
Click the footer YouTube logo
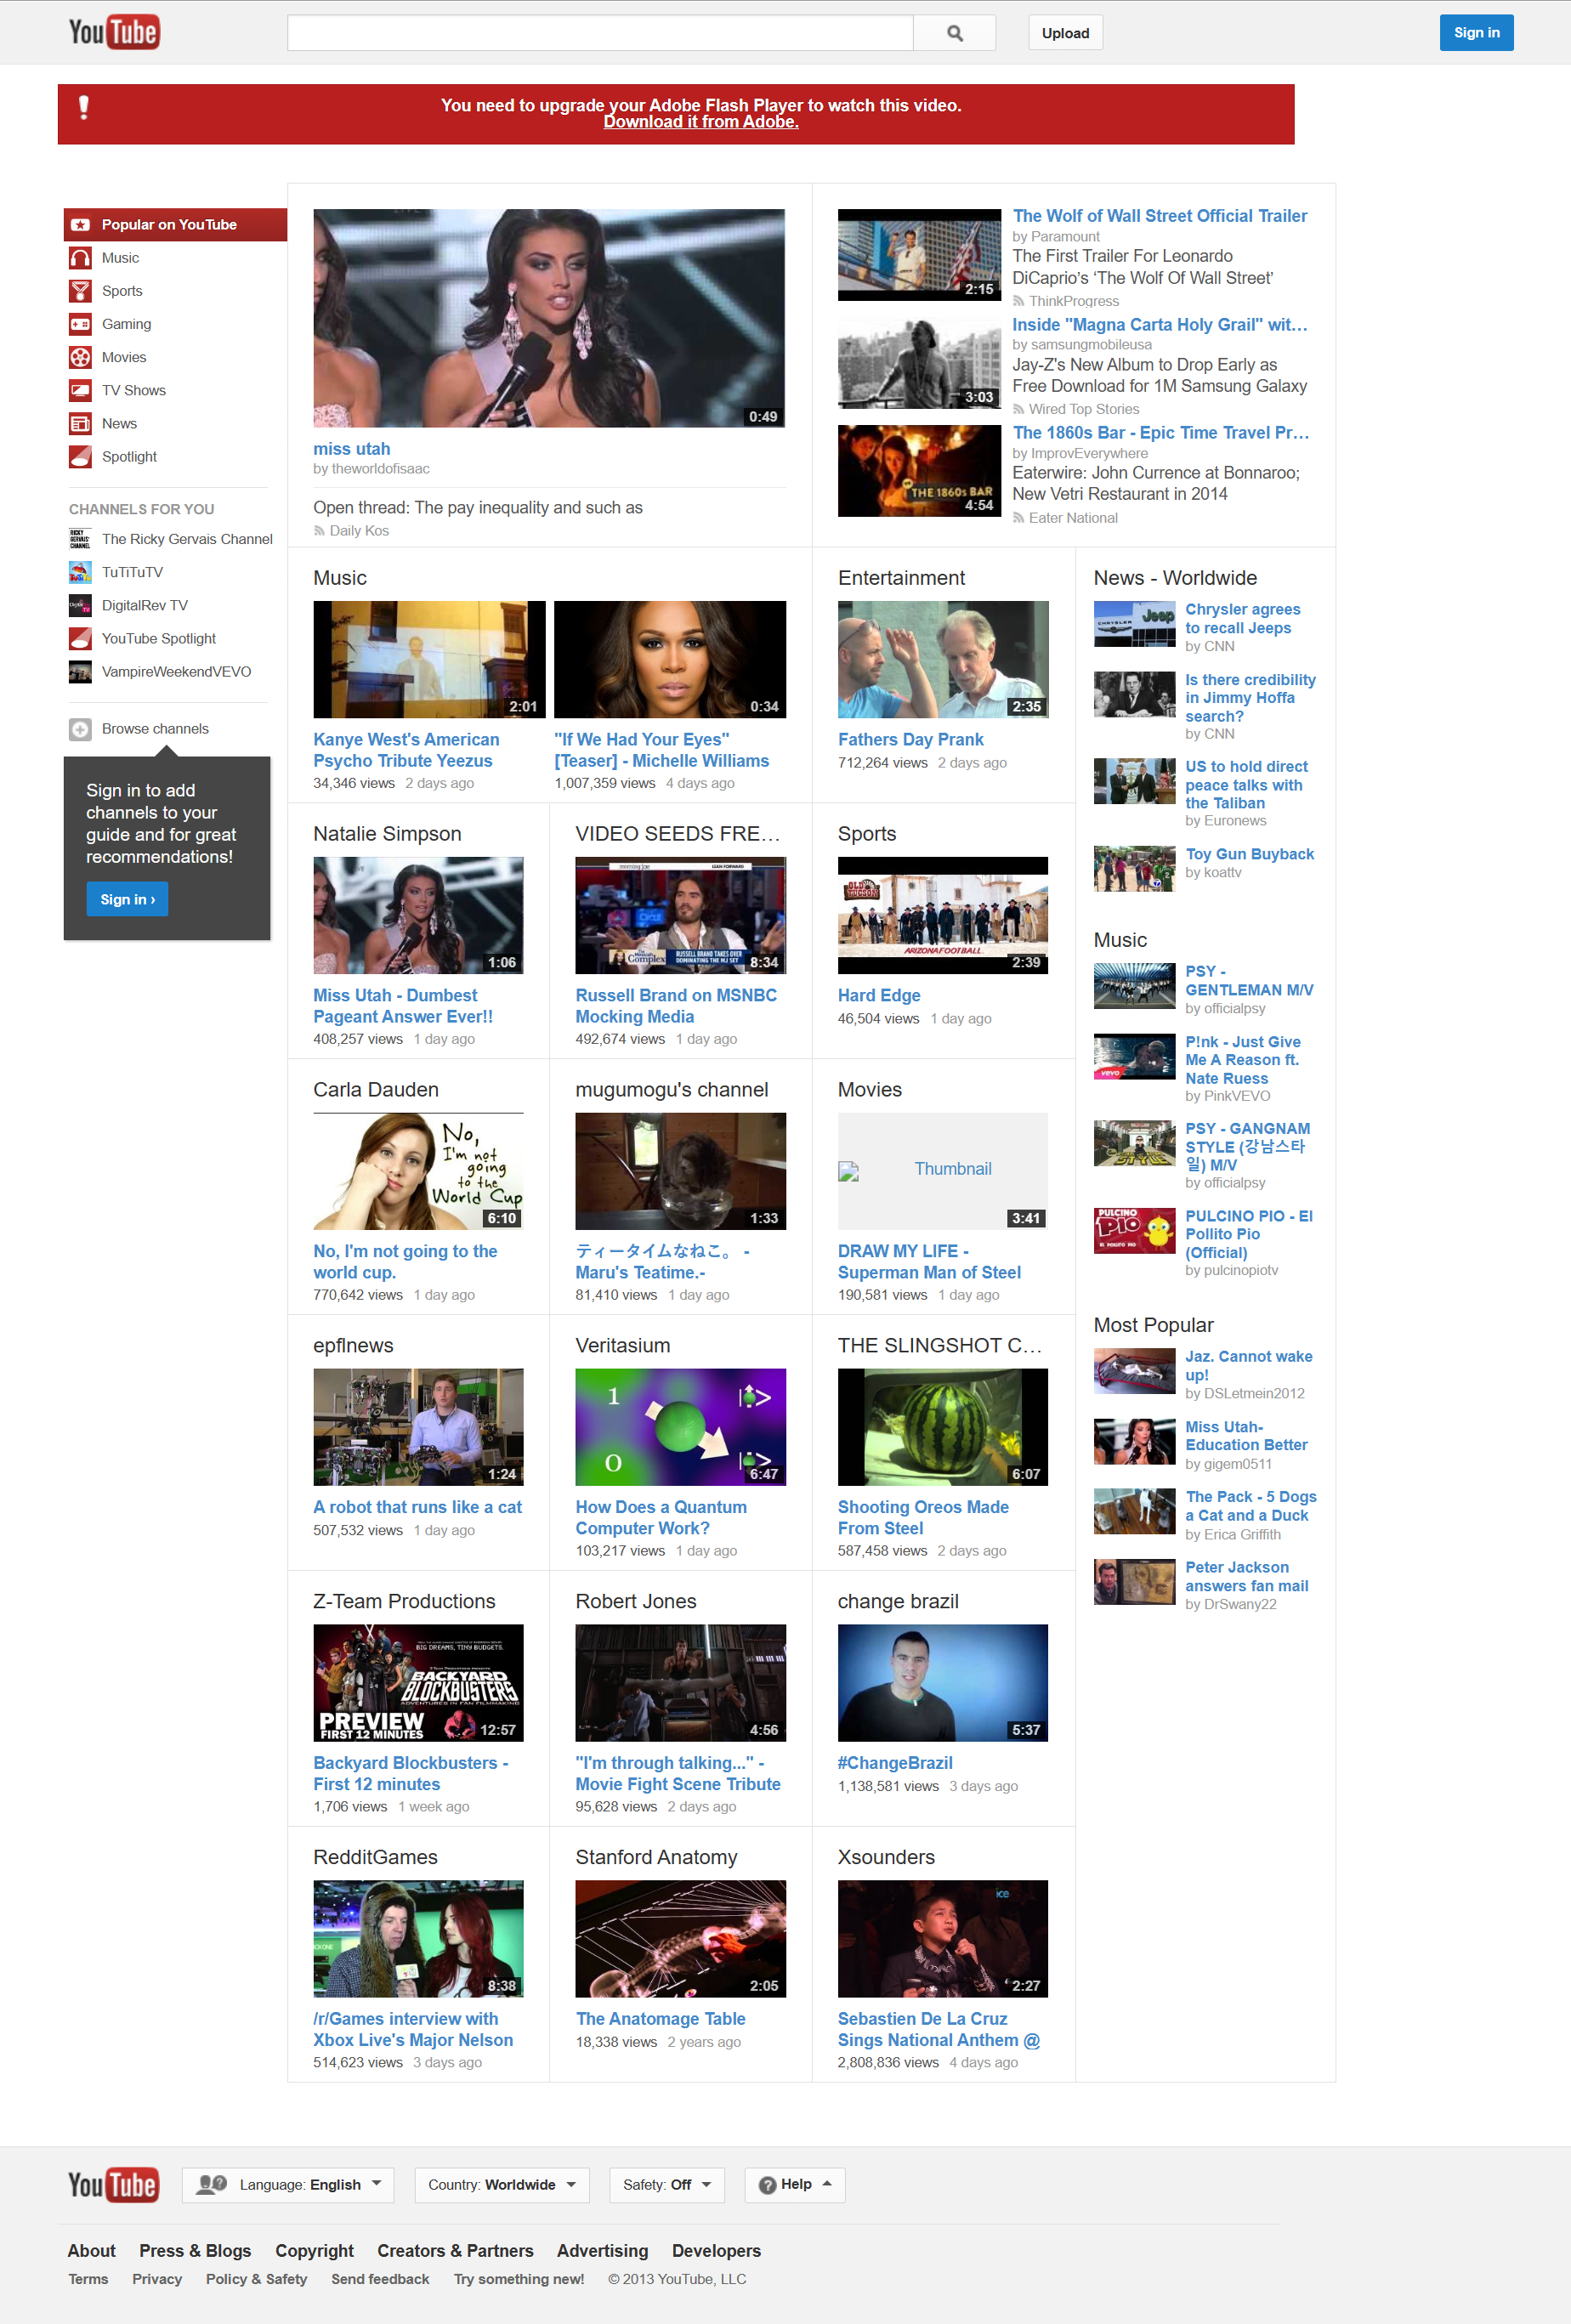(x=112, y=2185)
